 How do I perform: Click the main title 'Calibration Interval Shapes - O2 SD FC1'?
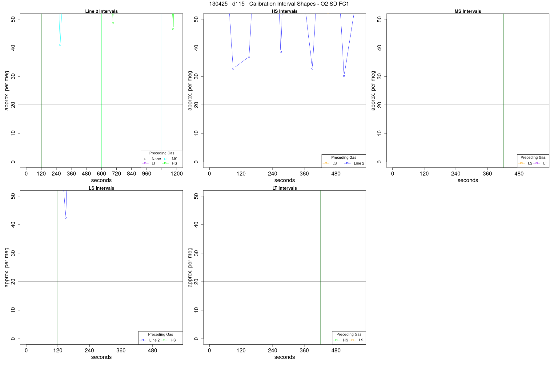pos(299,4)
